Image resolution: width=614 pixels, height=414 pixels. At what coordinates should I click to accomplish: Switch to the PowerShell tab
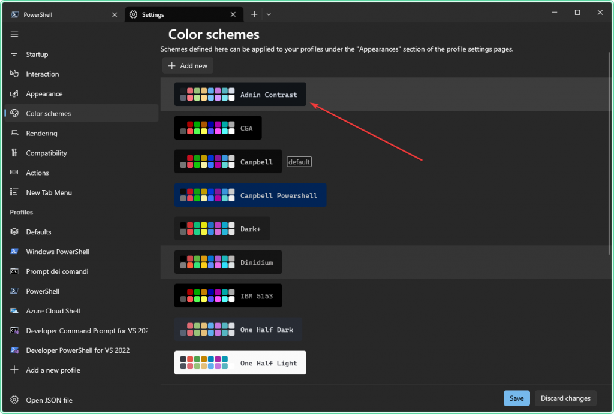coord(60,13)
